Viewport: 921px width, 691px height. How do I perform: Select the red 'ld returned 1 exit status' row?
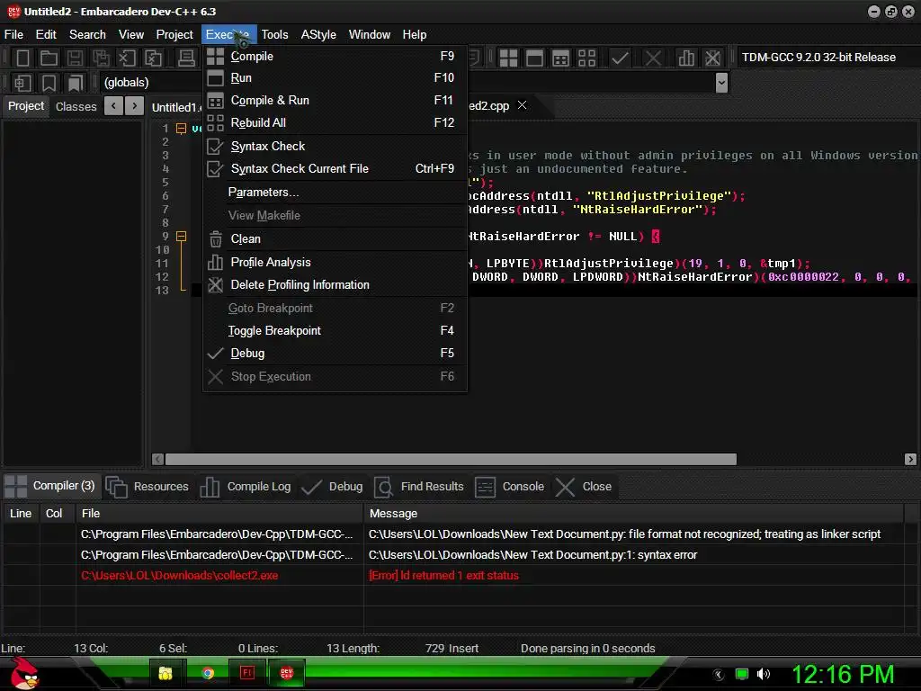coord(453,575)
